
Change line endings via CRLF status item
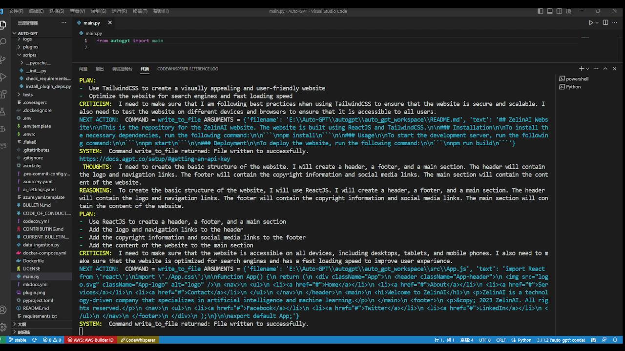[x=501, y=340]
